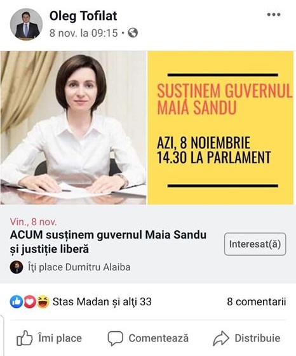The height and width of the screenshot is (356, 296).
Task: Click the Oleg Tofilat name link
Action: pos(83,16)
